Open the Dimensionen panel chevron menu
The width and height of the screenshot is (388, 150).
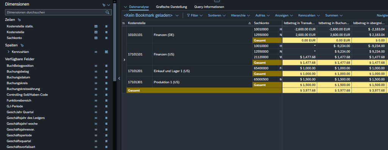pyautogui.click(x=108, y=5)
